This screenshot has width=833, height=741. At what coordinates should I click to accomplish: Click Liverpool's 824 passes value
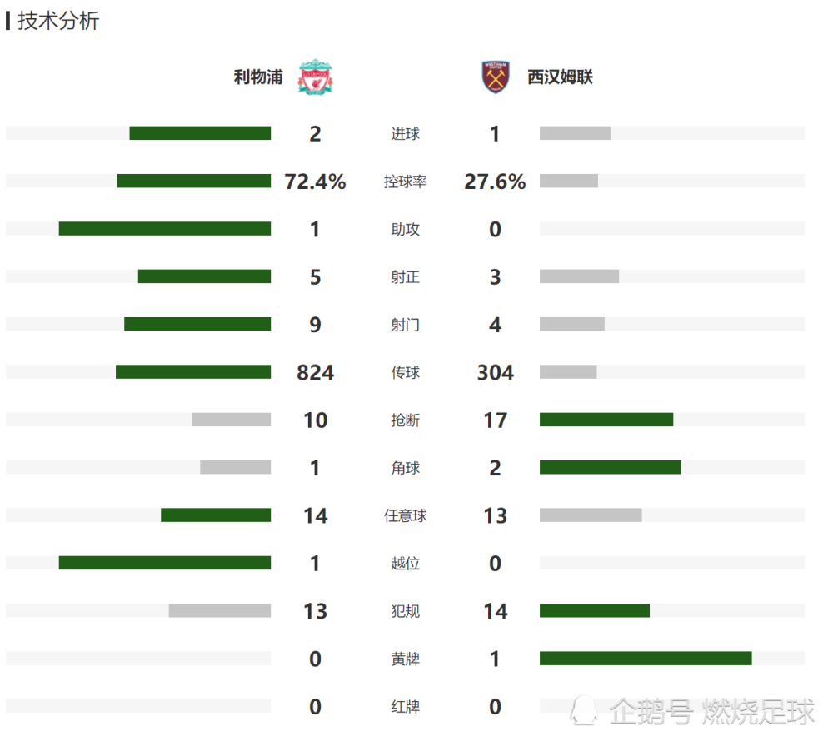[315, 373]
